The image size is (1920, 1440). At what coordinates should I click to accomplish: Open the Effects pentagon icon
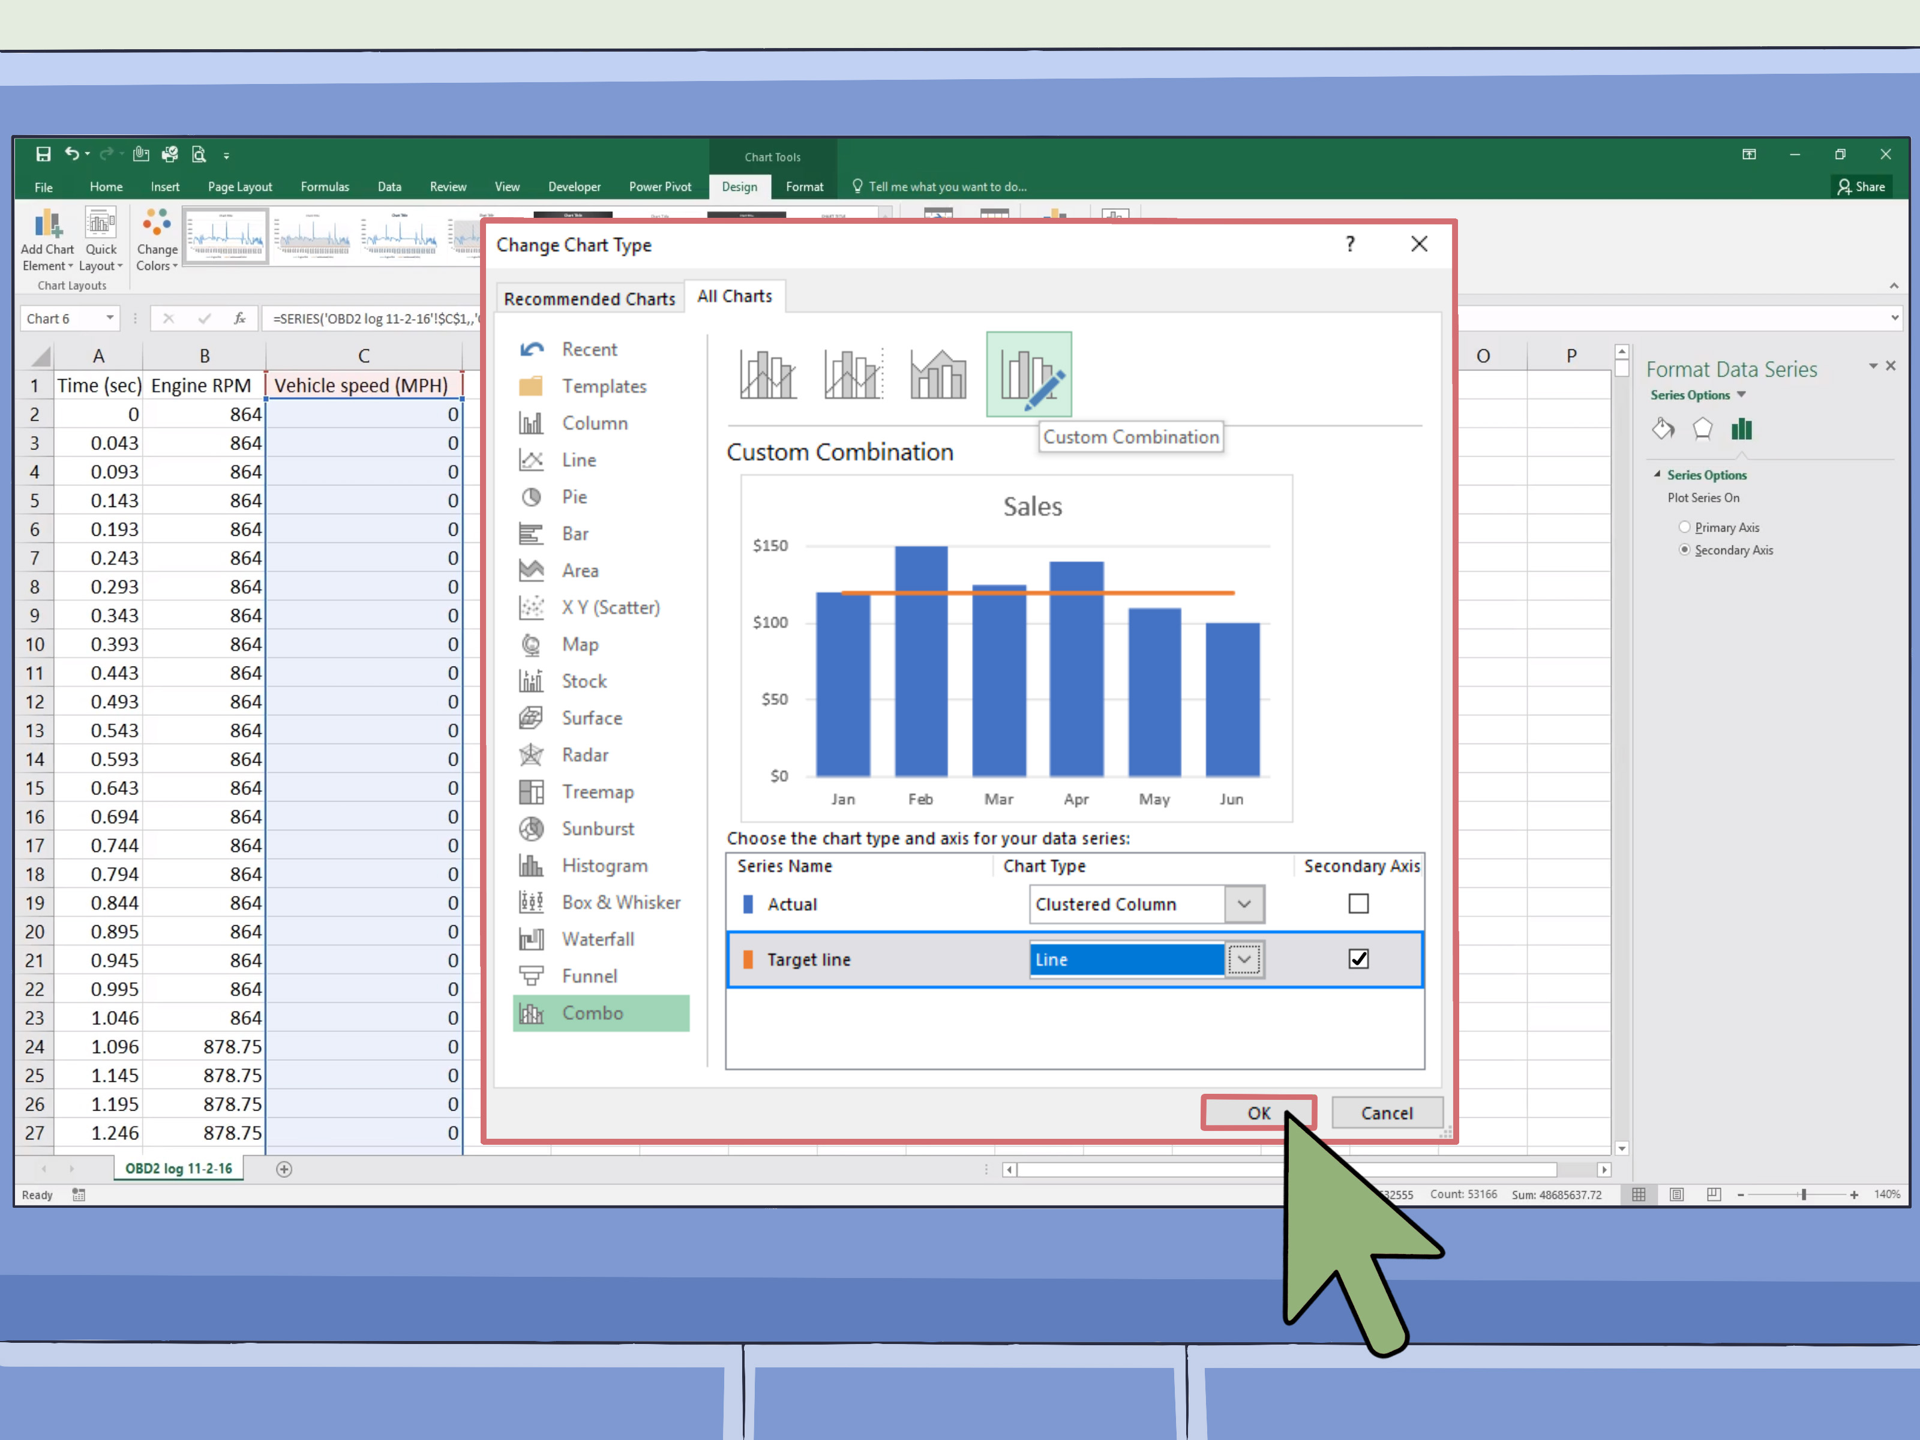click(1702, 429)
